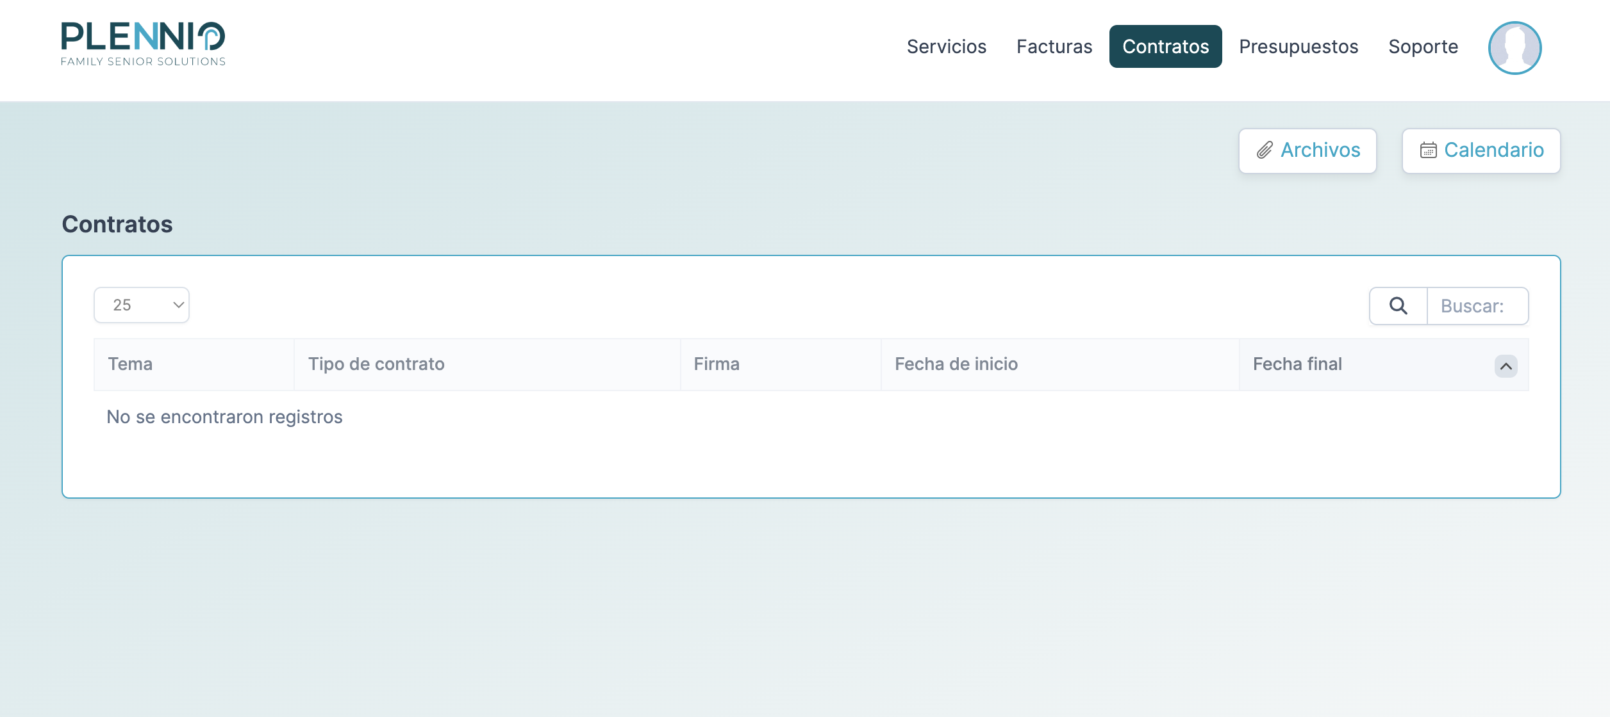
Task: Click the magnifying glass search icon
Action: 1398,306
